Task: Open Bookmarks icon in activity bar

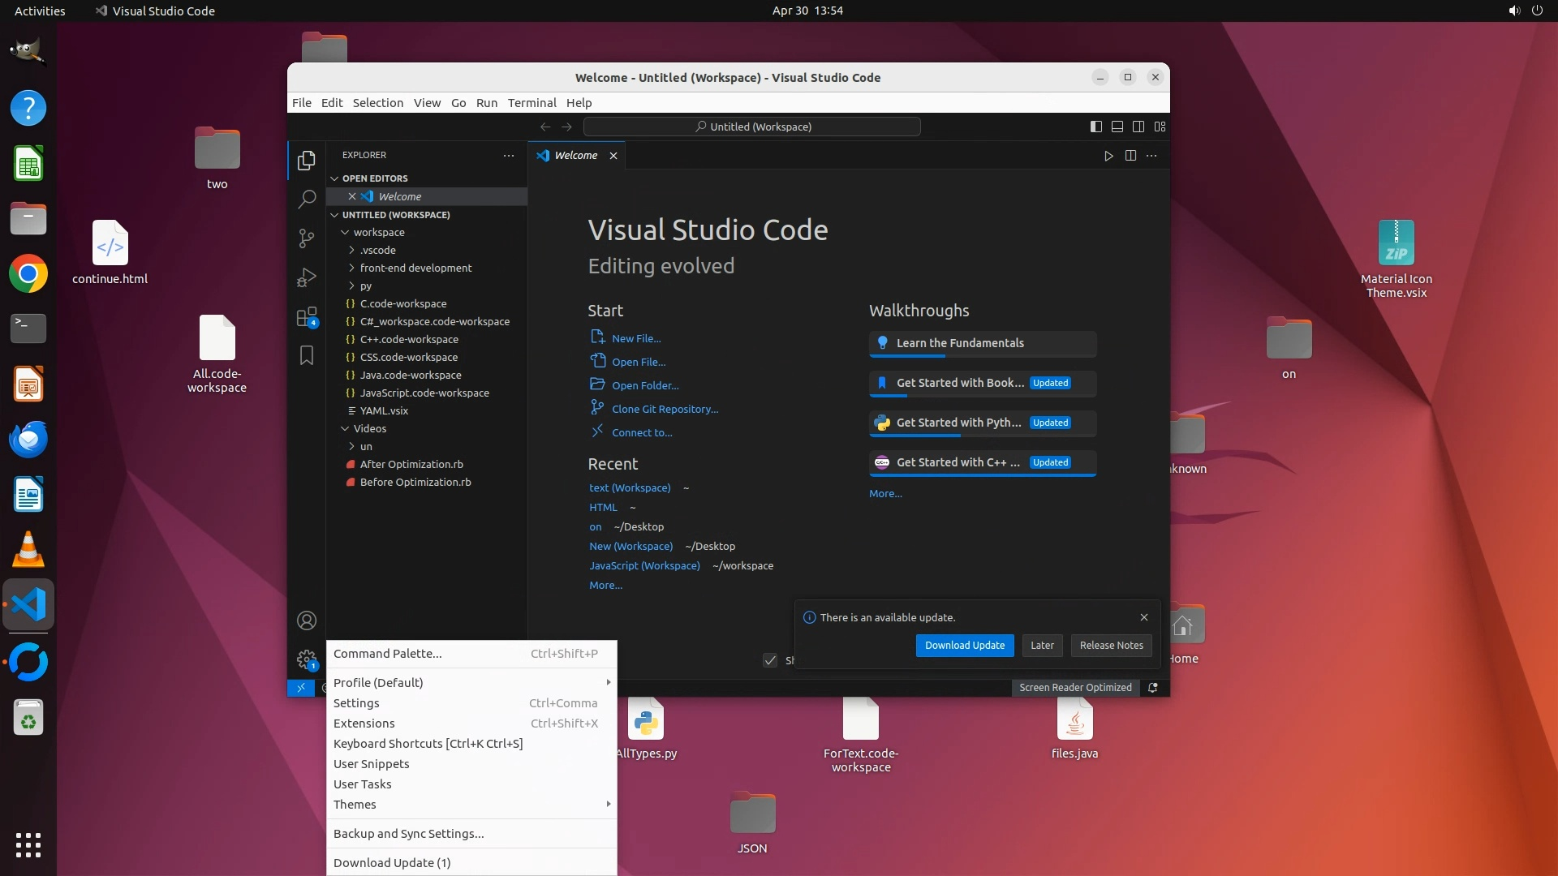Action: point(307,355)
